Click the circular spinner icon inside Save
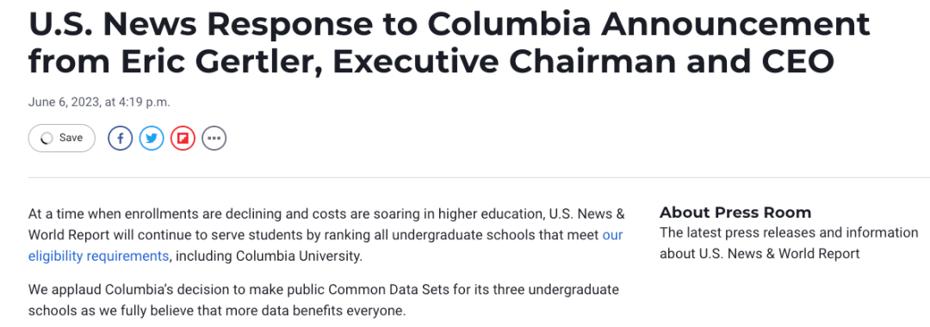930x327 pixels. pos(46,138)
